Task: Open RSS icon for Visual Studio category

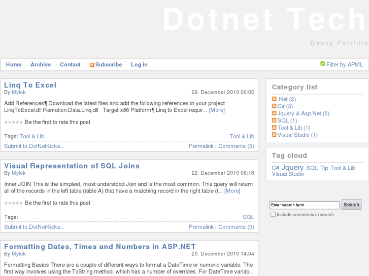Action: tap(274, 135)
